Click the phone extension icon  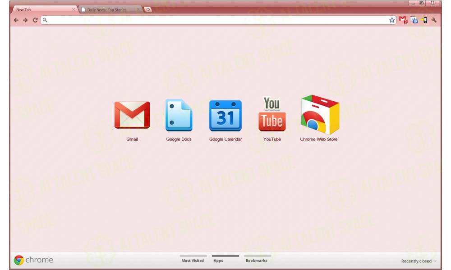coord(424,20)
